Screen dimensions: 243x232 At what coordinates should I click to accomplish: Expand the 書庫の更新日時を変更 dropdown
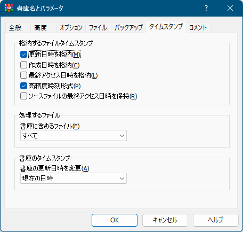[x=74, y=179]
